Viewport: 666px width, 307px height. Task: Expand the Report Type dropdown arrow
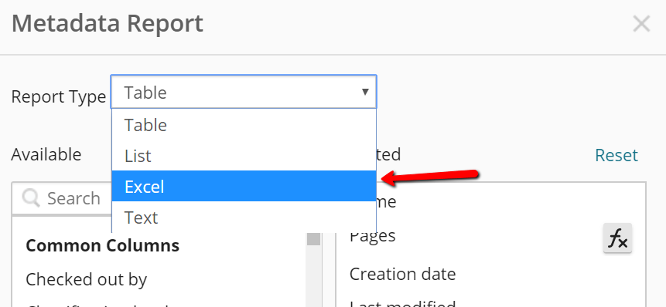(x=365, y=92)
